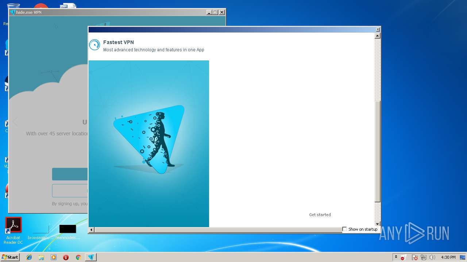Click the vertical scrollbar down arrow
The height and width of the screenshot is (262, 467).
[378, 224]
